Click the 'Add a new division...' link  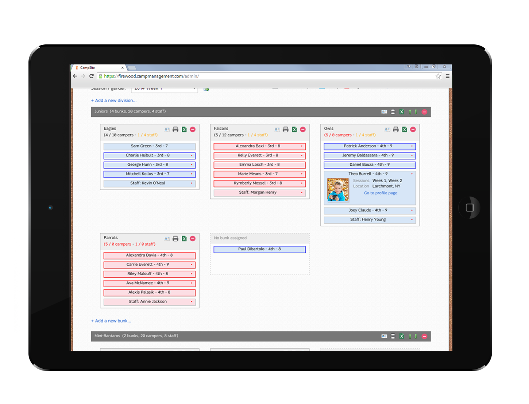click(x=114, y=100)
